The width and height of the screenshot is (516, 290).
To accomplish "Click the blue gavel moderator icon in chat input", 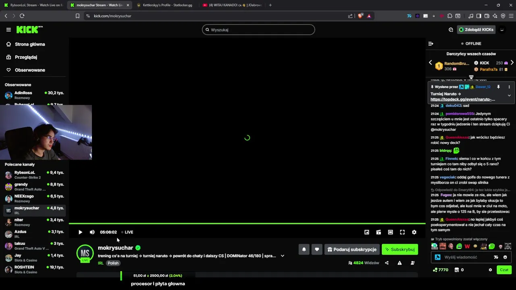I will [x=437, y=257].
